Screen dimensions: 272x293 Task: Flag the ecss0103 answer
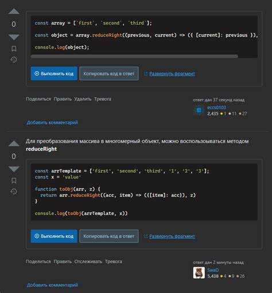click(x=103, y=99)
